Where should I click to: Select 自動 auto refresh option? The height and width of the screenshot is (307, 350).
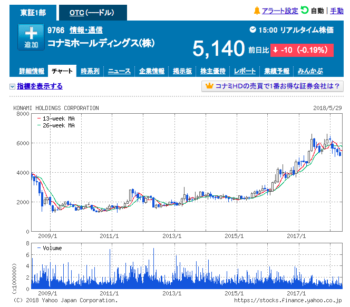(317, 11)
